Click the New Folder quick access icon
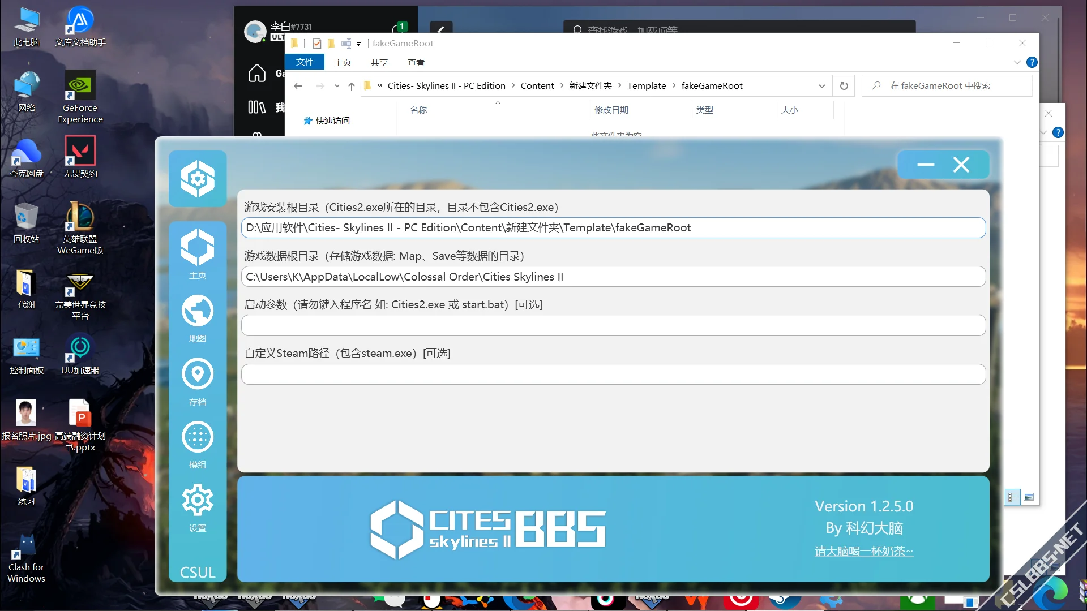1087x611 pixels. pos(331,44)
